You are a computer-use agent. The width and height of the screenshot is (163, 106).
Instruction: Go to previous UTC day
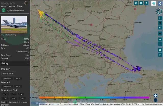pyautogui.click(x=7, y=78)
